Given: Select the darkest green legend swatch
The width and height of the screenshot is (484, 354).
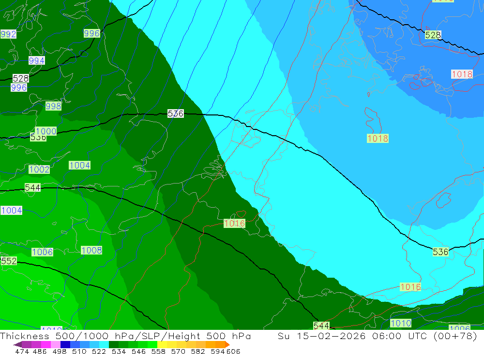Looking at the screenshot, I should 114,344.
